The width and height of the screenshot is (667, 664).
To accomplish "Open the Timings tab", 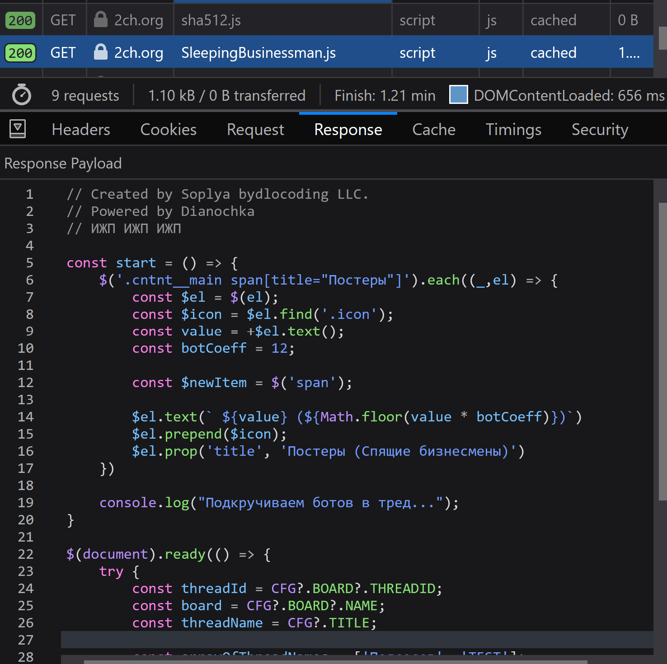I will [x=513, y=130].
